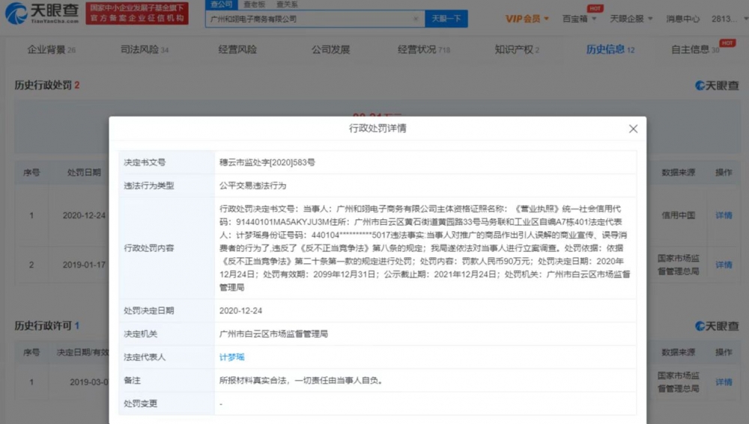
Task: Open the VIP会员 dropdown
Action: pos(527,19)
